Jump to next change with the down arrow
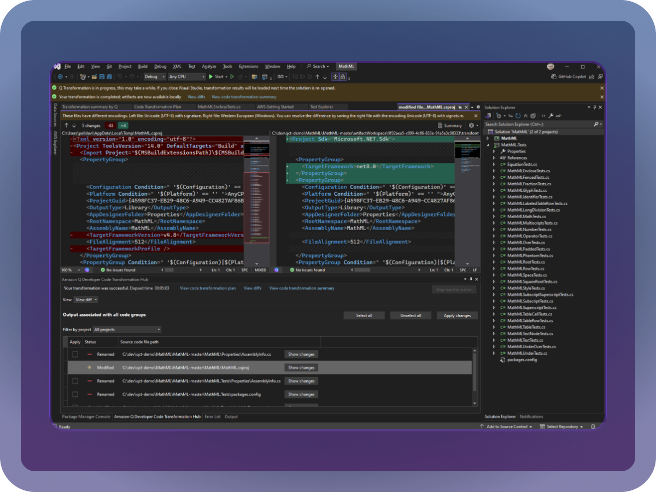This screenshot has height=492, width=656. pos(73,125)
